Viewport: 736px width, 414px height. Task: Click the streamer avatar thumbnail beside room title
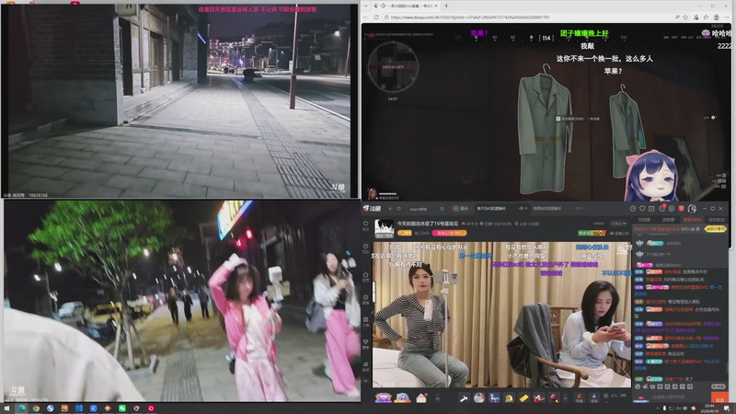384,228
